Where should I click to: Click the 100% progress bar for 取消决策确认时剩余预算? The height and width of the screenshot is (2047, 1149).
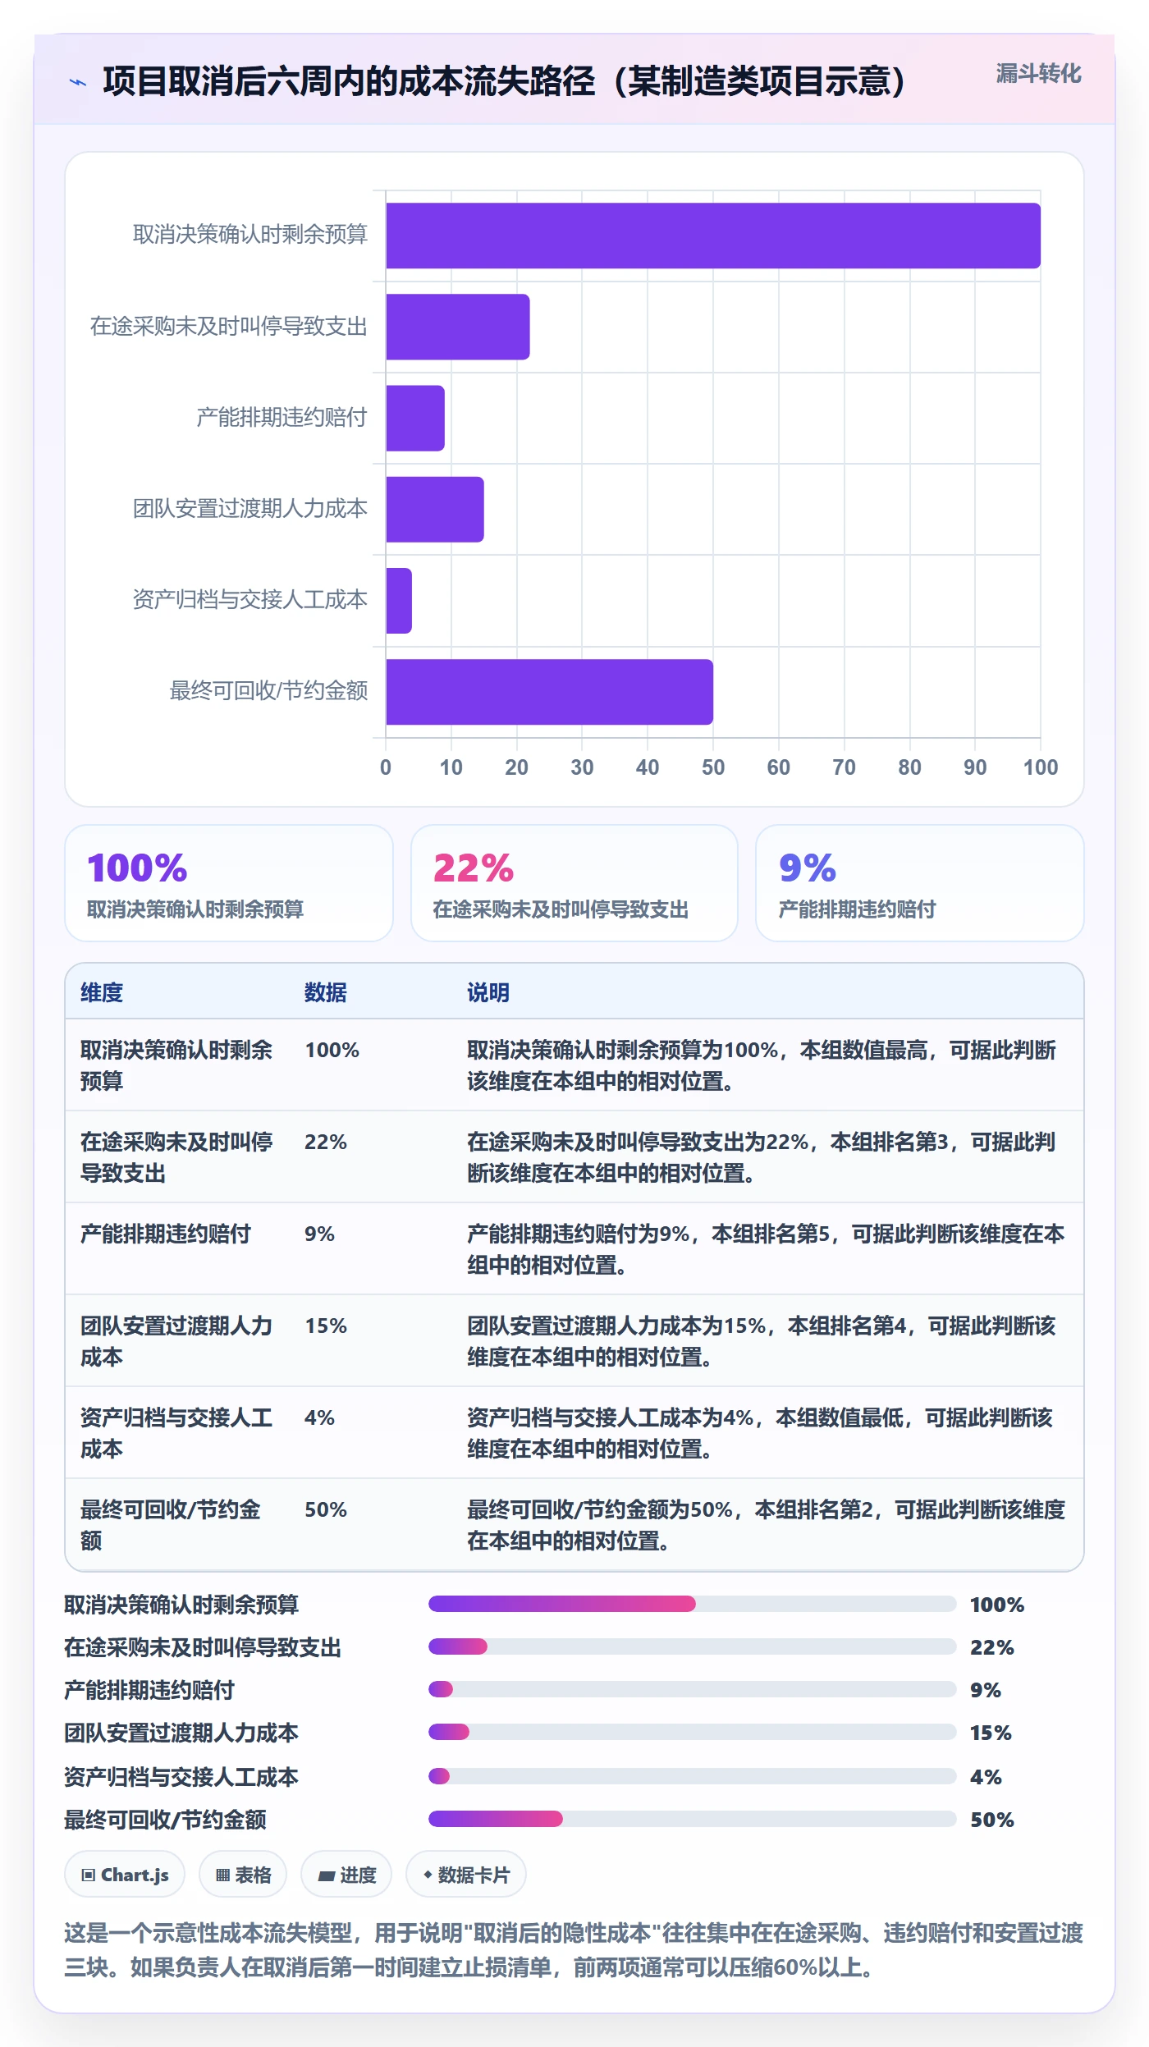click(x=693, y=1604)
